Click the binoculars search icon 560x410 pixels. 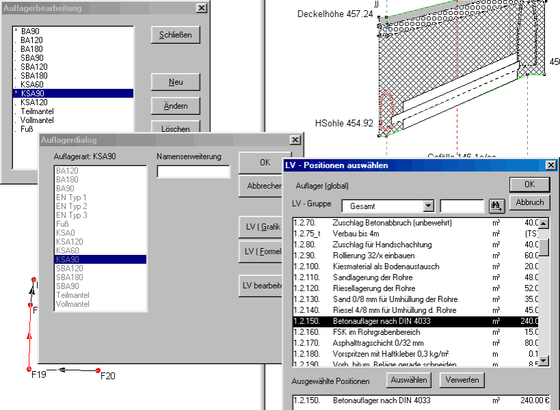coord(496,205)
